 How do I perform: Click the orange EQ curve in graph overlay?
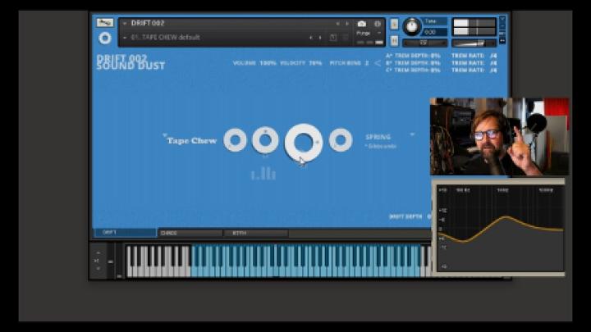(505, 217)
